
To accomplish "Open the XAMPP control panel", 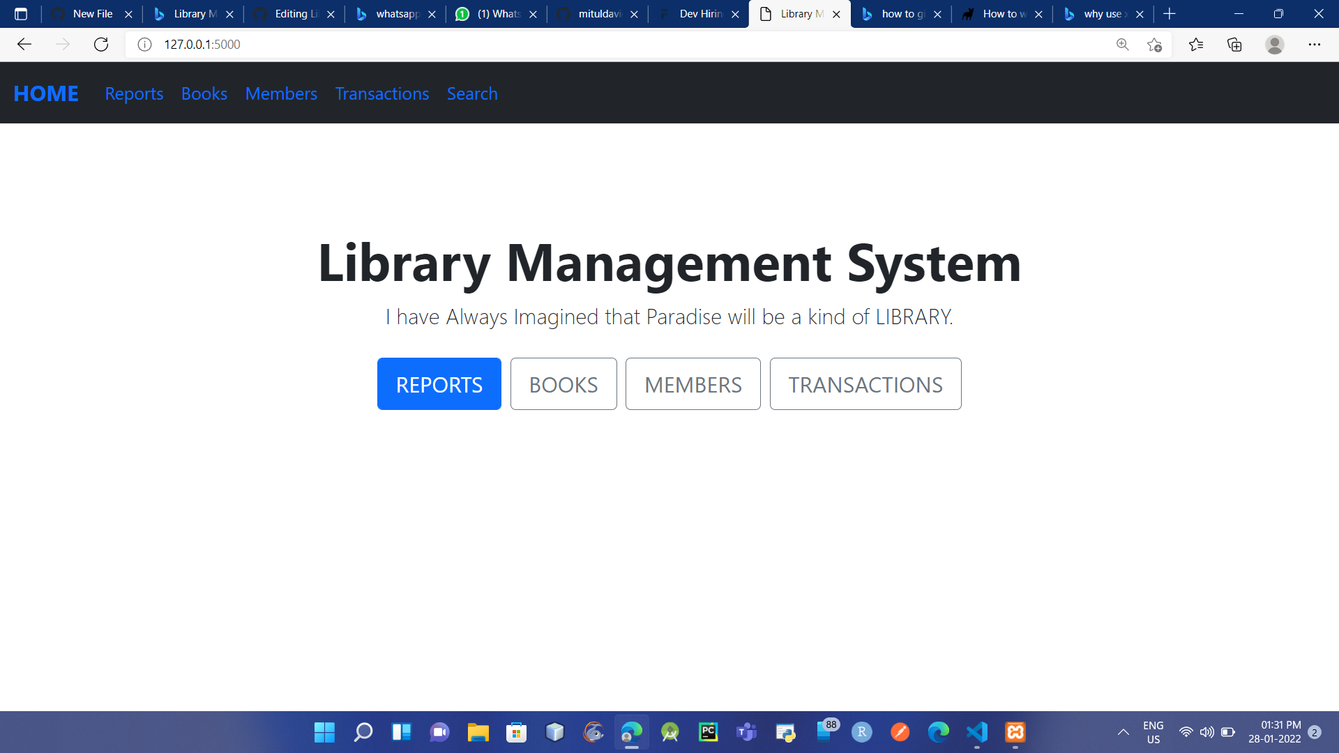I will point(1015,732).
